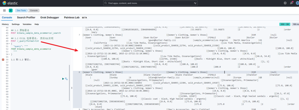This screenshot has height=110, width=299.
Task: Run request with green play icon
Action: pos(63,79)
